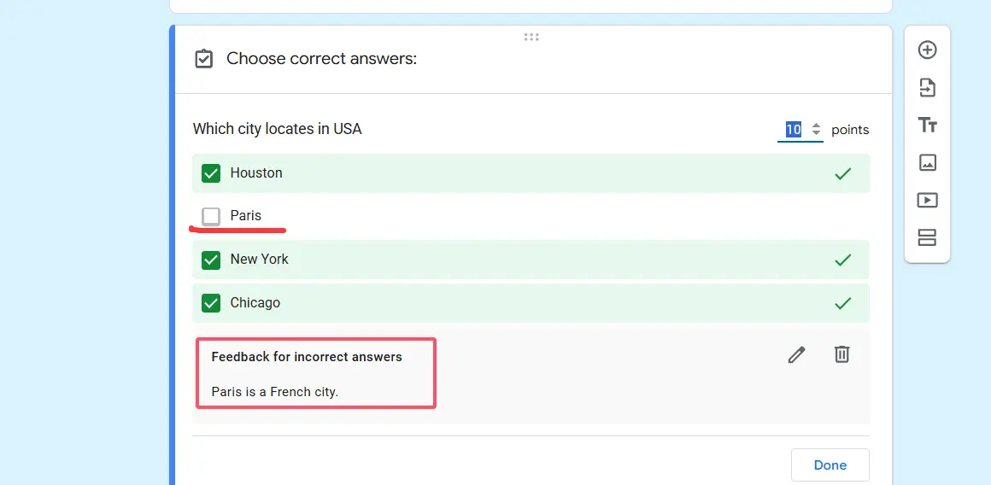The width and height of the screenshot is (991, 485).
Task: Delete feedback using the trash icon
Action: [x=841, y=354]
